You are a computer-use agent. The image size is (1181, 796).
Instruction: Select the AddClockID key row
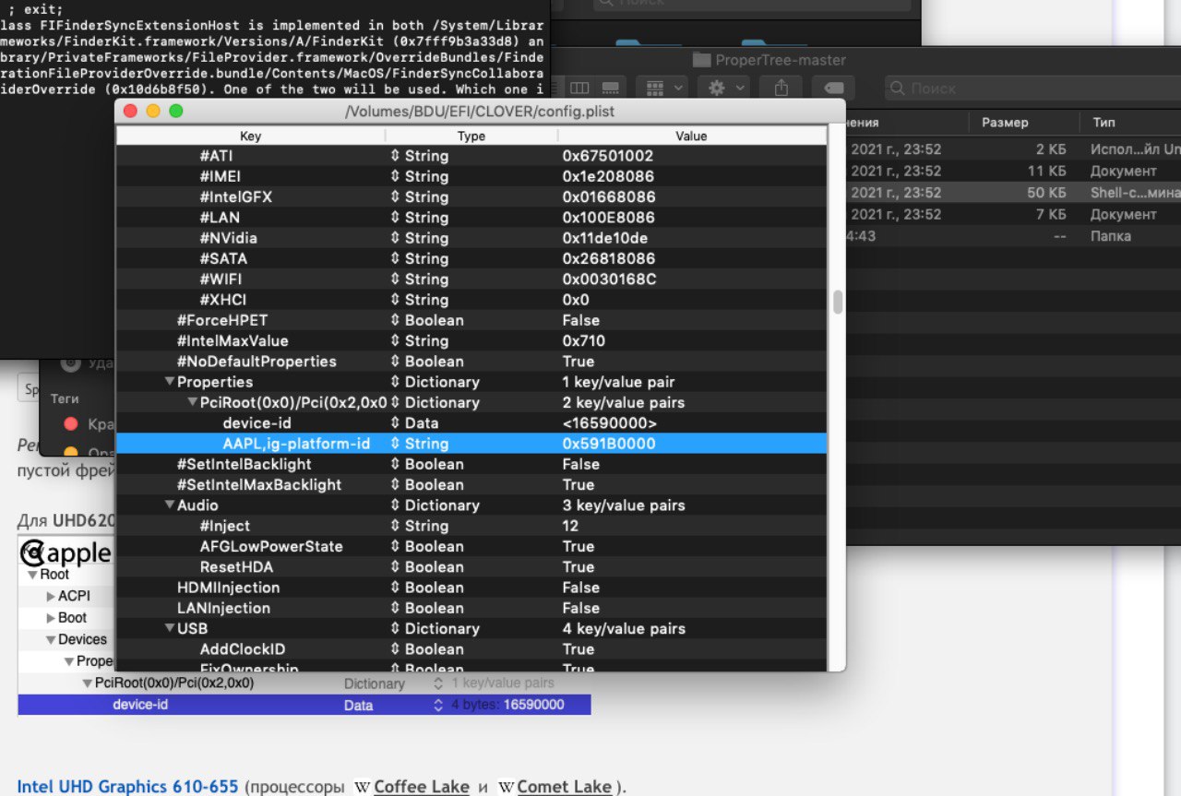[x=471, y=649]
